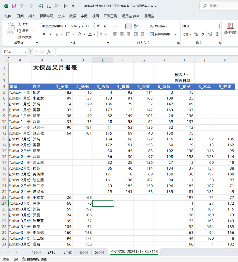This screenshot has width=238, height=262.
Task: Toggle align text left
Action: (115, 34)
